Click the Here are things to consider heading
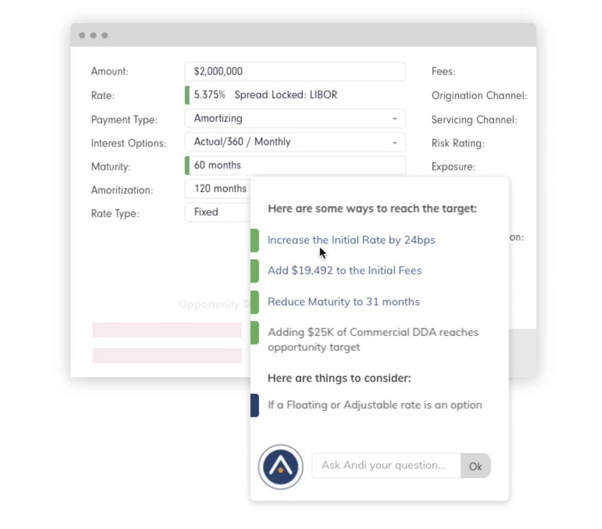Image resolution: width=602 pixels, height=529 pixels. pos(339,378)
